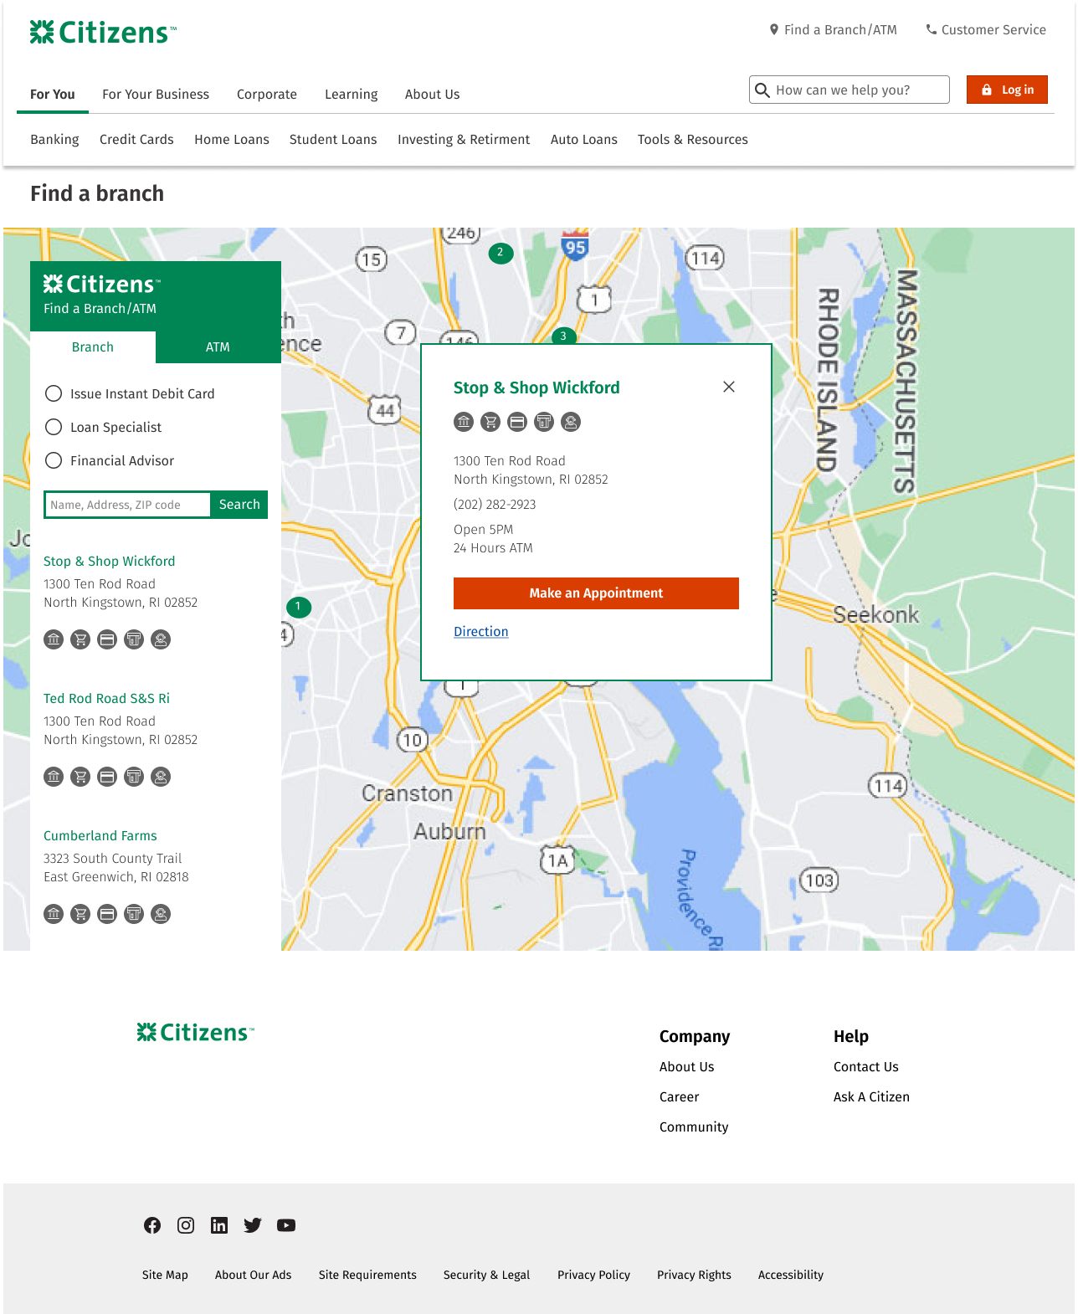Open the Instagram social icon
This screenshot has width=1078, height=1314.
[x=186, y=1225]
